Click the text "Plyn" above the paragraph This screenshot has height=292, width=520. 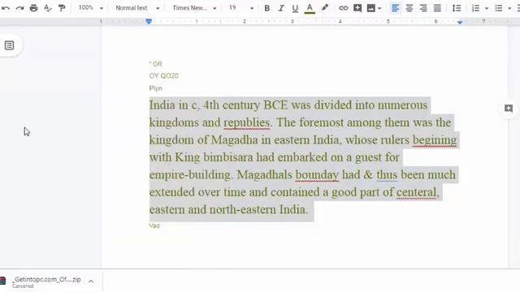click(155, 88)
